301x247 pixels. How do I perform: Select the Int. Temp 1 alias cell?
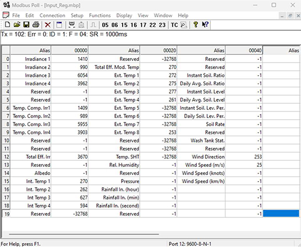point(31,181)
